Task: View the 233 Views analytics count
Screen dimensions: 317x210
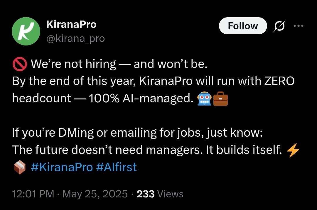Action: [x=160, y=194]
